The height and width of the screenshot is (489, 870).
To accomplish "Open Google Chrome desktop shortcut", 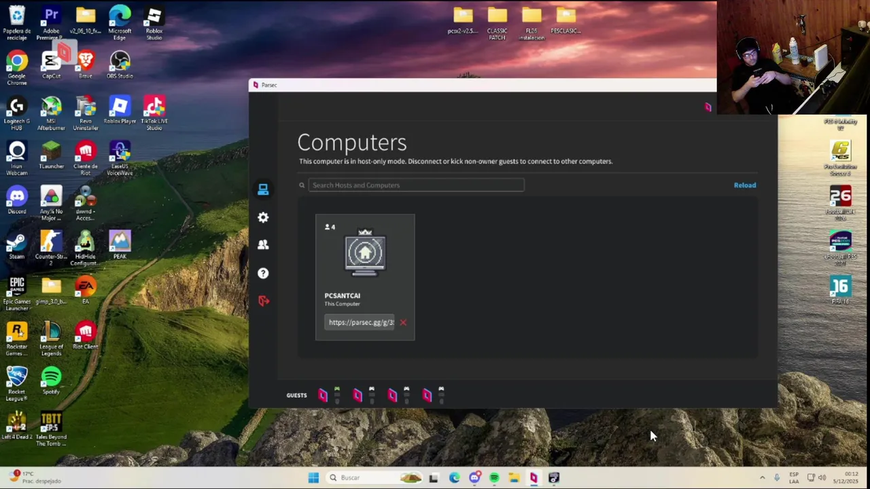I will pyautogui.click(x=17, y=68).
